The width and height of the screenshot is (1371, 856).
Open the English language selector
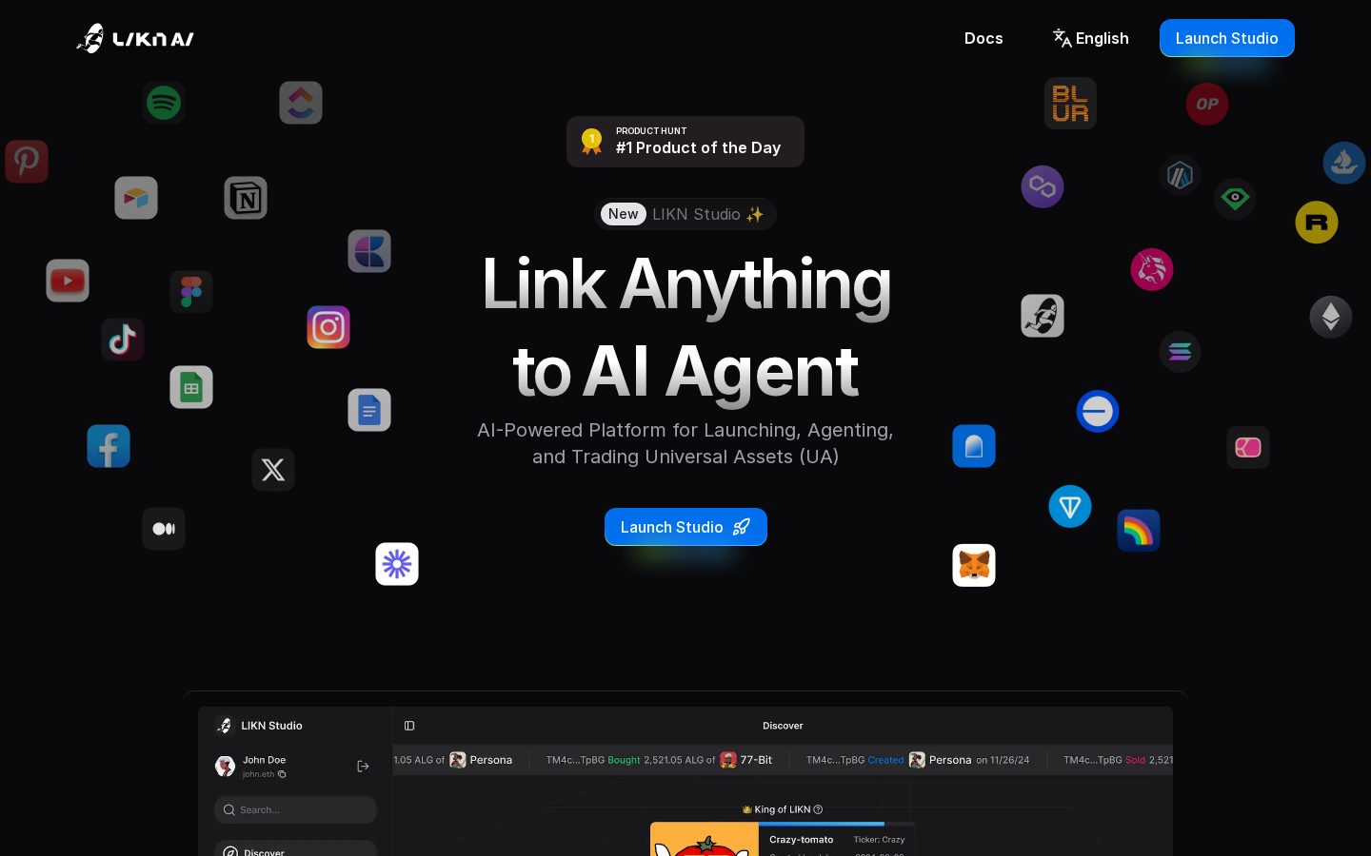(1090, 38)
